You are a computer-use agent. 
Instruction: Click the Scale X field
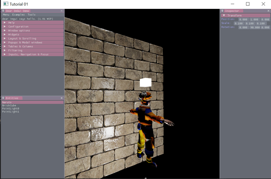click(x=239, y=23)
